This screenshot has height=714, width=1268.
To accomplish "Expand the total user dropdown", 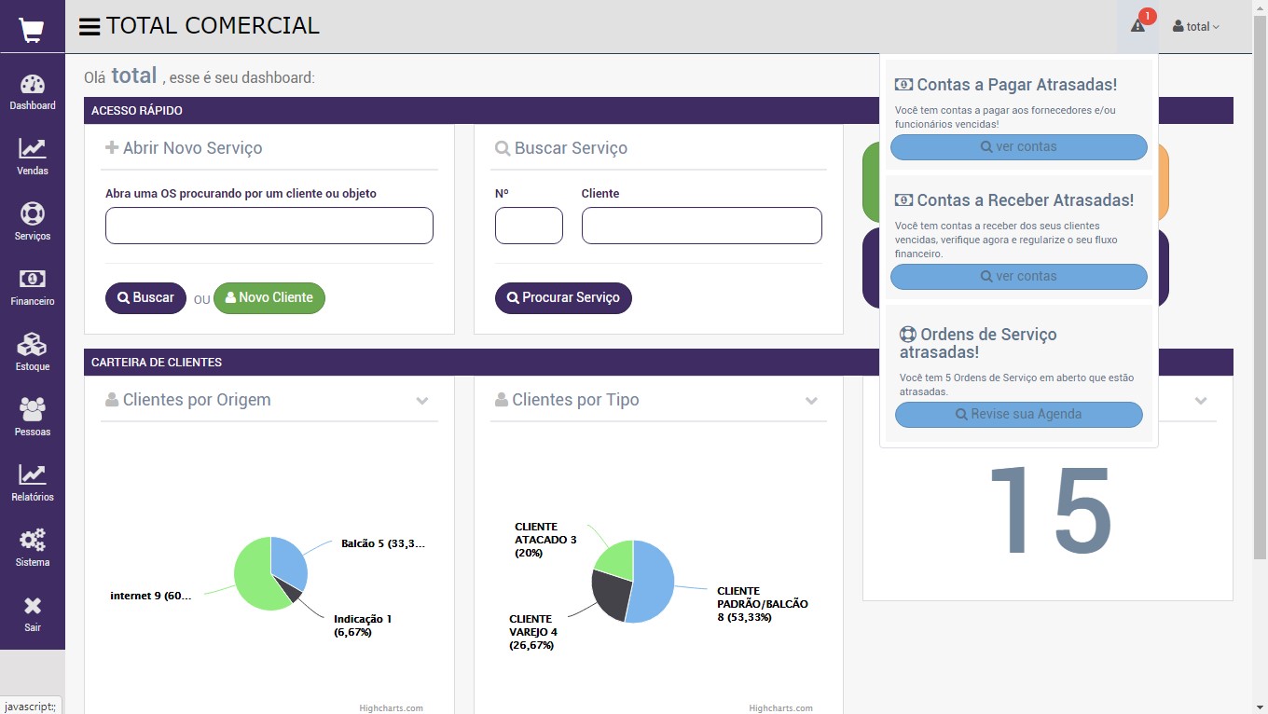I will click(x=1196, y=27).
